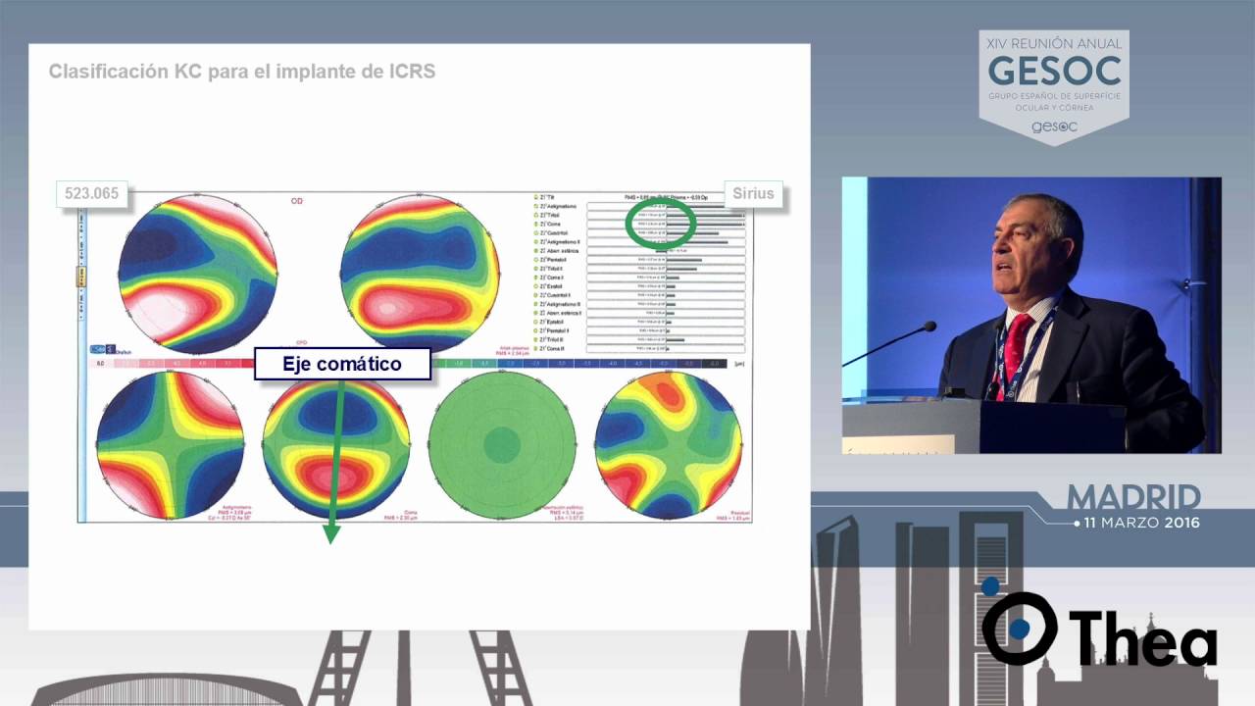Click the yellow marker on the left vertical scale
1255x706 pixels.
[x=82, y=277]
